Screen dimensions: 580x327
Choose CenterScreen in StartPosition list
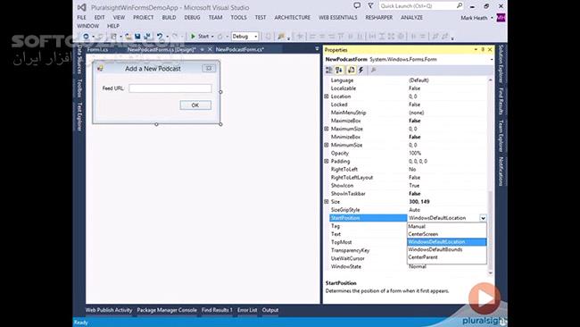coord(446,234)
